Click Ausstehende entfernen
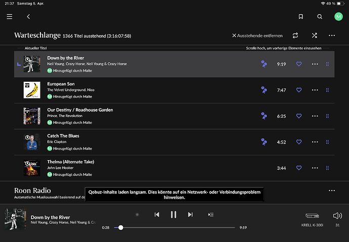349x242 pixels. pos(257,35)
